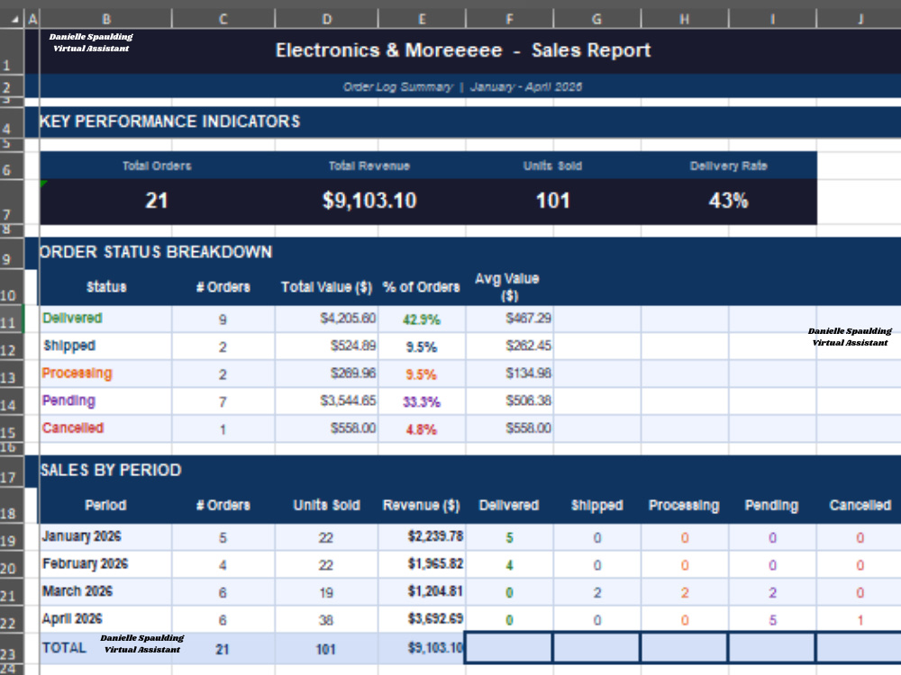Click the 33.3% of orders cell
The height and width of the screenshot is (675, 901).
pyautogui.click(x=421, y=401)
